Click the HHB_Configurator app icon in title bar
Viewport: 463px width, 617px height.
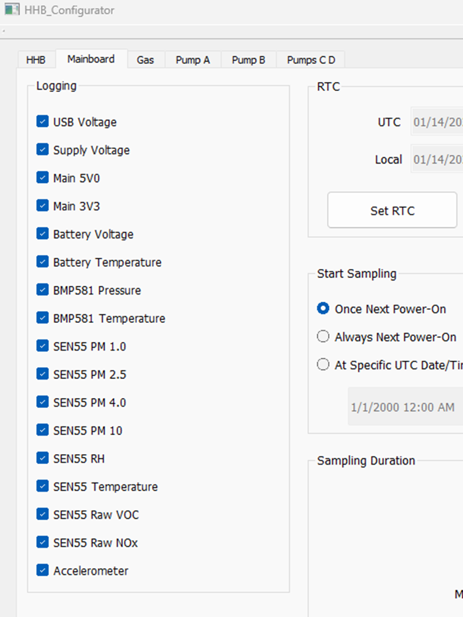(11, 10)
